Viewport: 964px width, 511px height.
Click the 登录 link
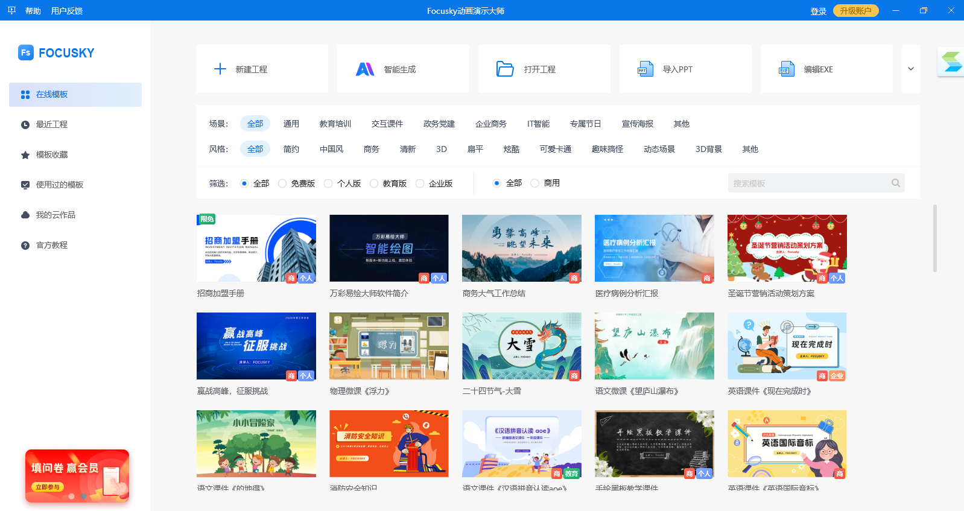(x=819, y=11)
